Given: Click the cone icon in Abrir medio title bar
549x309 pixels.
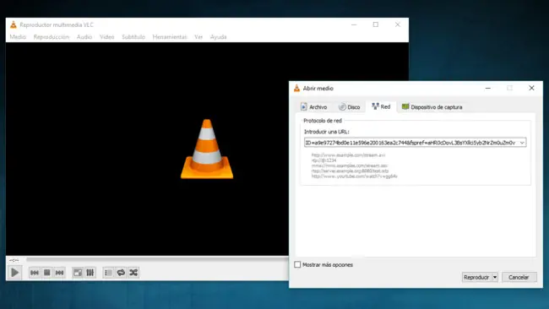Looking at the screenshot, I should (297, 88).
